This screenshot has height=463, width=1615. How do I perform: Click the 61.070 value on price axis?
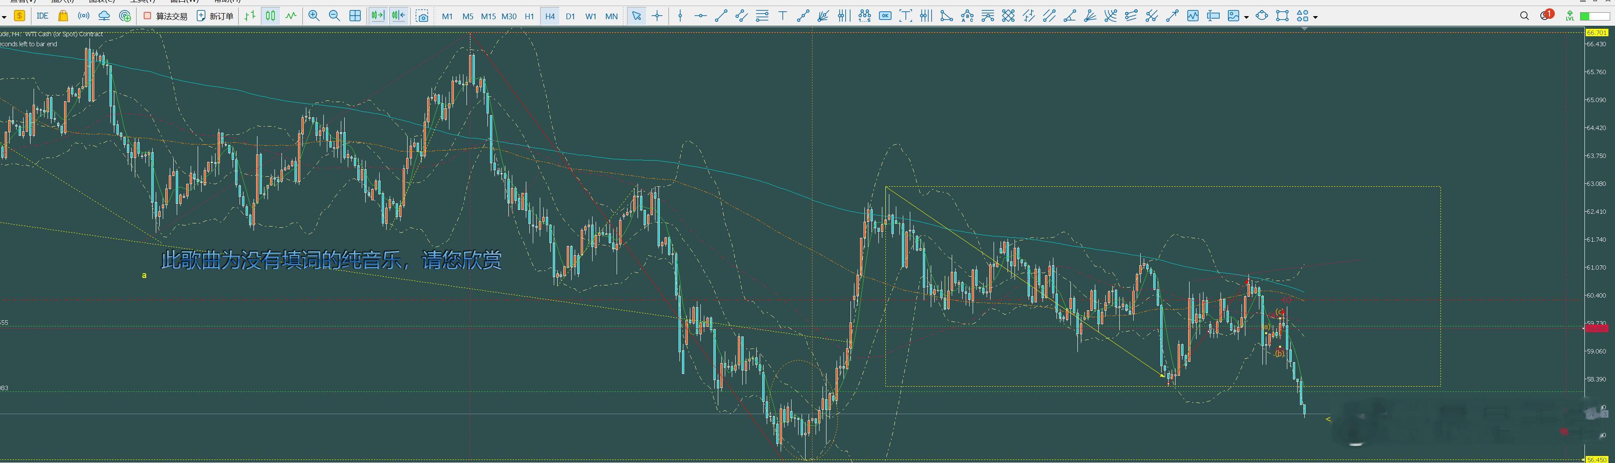[x=1596, y=267]
